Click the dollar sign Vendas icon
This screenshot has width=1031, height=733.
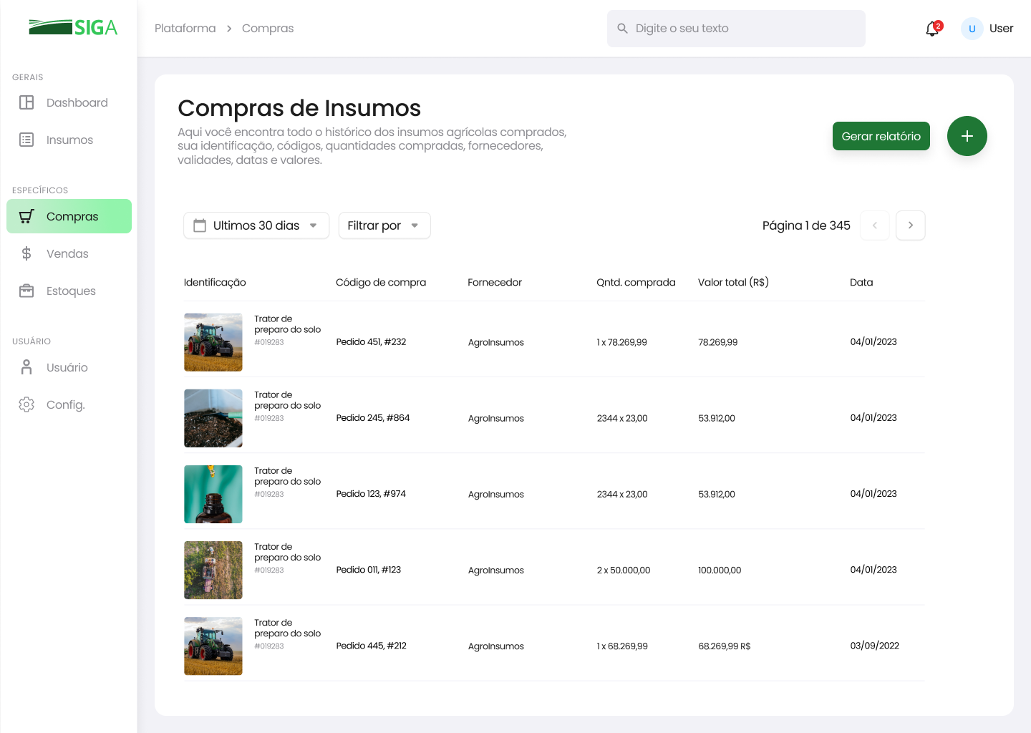point(26,253)
